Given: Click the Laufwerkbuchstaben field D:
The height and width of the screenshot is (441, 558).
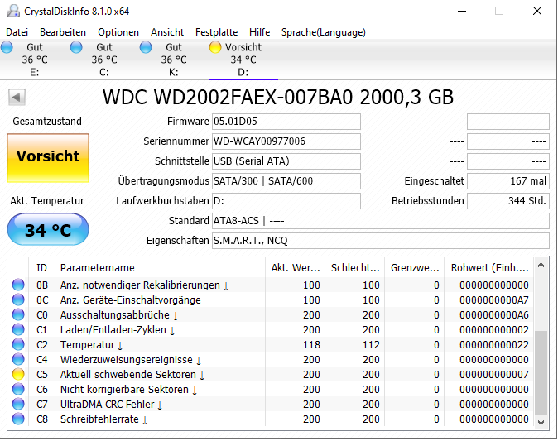Looking at the screenshot, I should 286,201.
